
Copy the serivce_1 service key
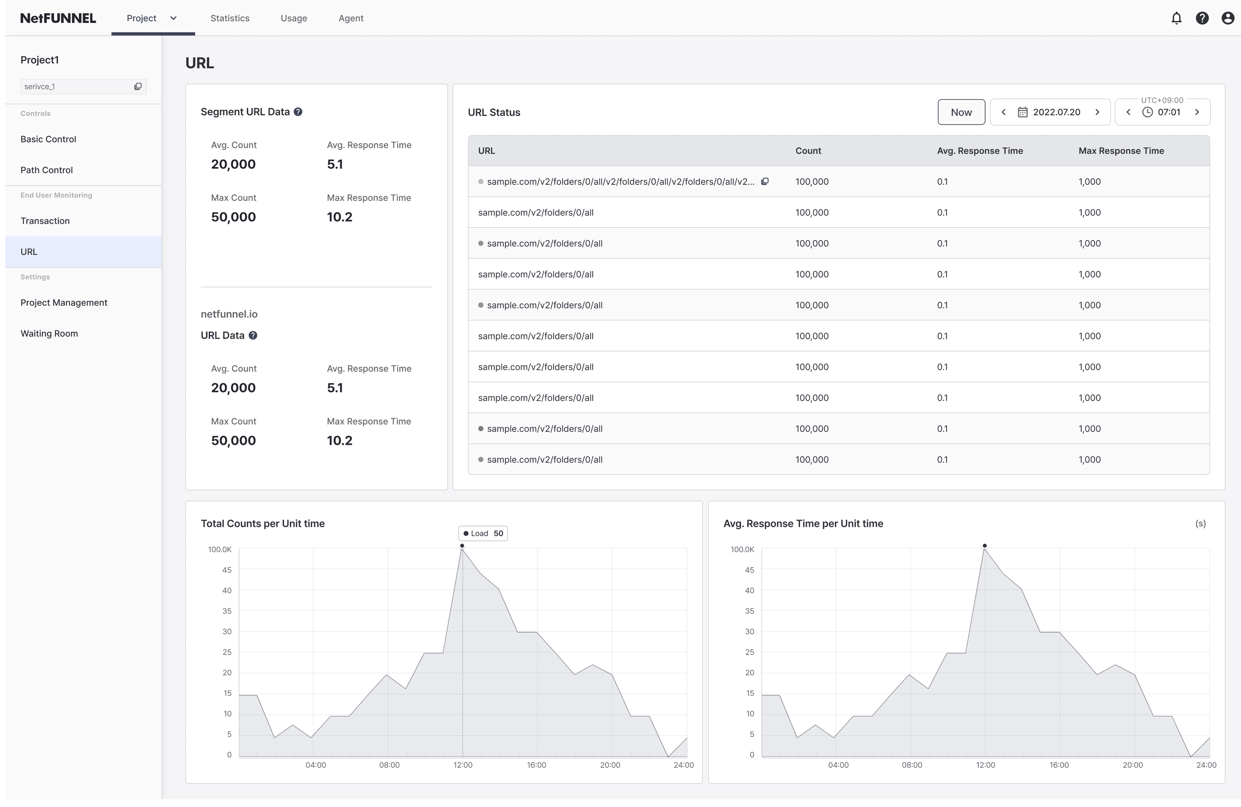coord(138,87)
